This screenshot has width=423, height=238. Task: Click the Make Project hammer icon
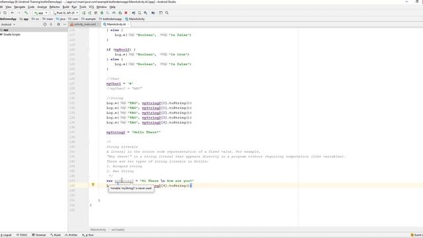pos(26,13)
